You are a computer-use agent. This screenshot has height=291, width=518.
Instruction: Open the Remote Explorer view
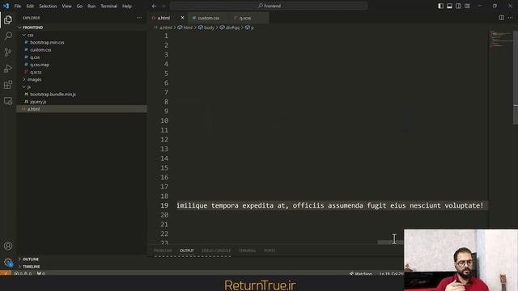[x=8, y=100]
